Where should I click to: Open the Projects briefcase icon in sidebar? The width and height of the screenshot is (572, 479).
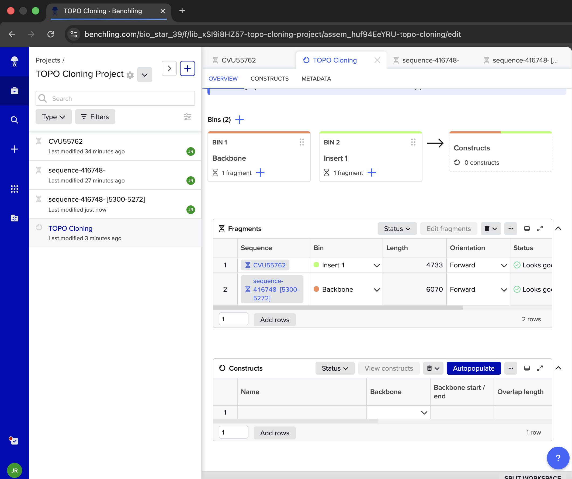pyautogui.click(x=15, y=91)
